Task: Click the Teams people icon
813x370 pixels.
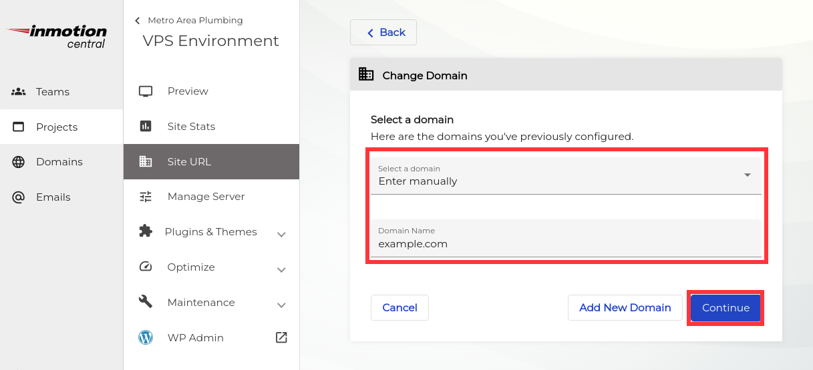Action: pos(19,92)
